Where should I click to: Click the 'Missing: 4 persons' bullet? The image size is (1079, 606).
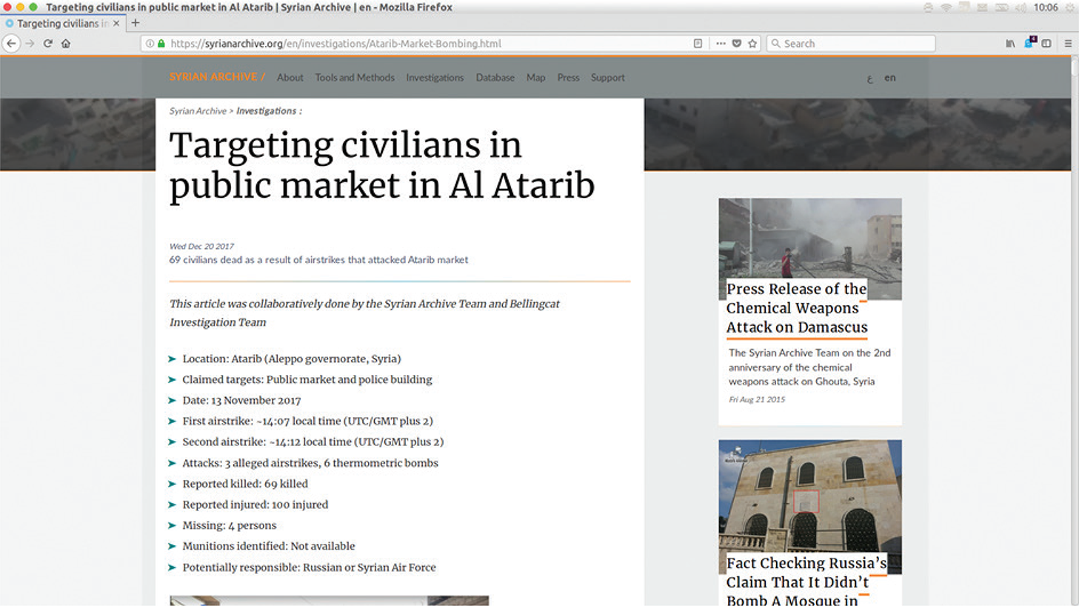pyautogui.click(x=229, y=525)
